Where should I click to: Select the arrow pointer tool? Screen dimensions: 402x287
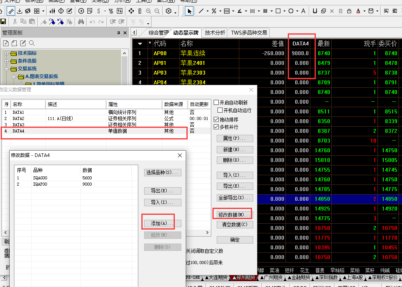[x=189, y=11]
